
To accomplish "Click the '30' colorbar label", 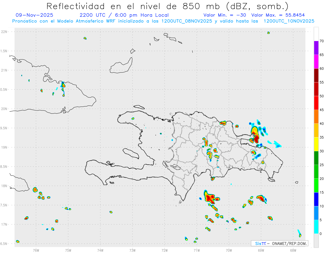I will 322,151.
